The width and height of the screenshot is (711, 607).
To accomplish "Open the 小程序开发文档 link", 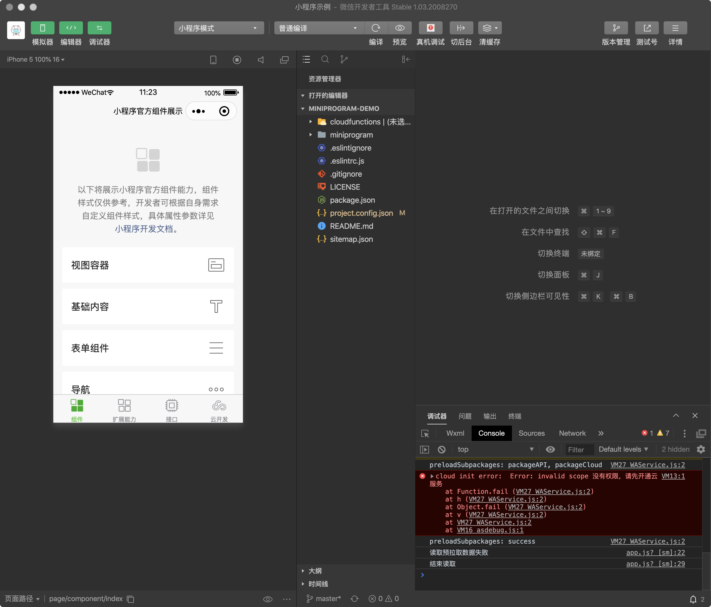I will [x=144, y=229].
